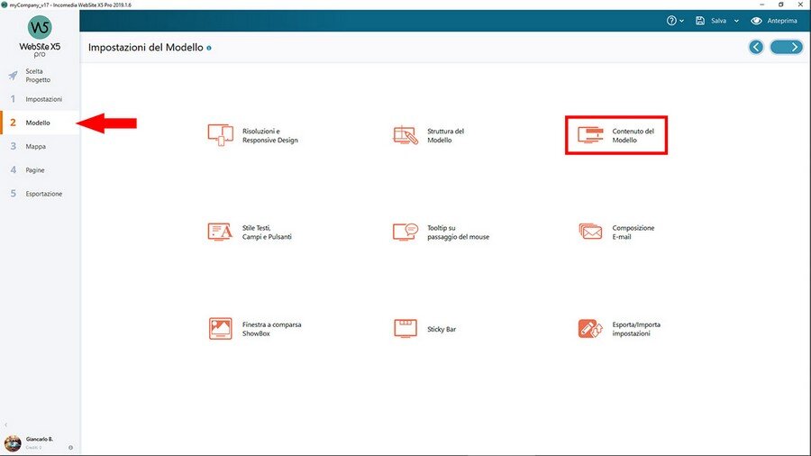
Task: Go to step 1 Impostazioni
Action: [x=42, y=99]
